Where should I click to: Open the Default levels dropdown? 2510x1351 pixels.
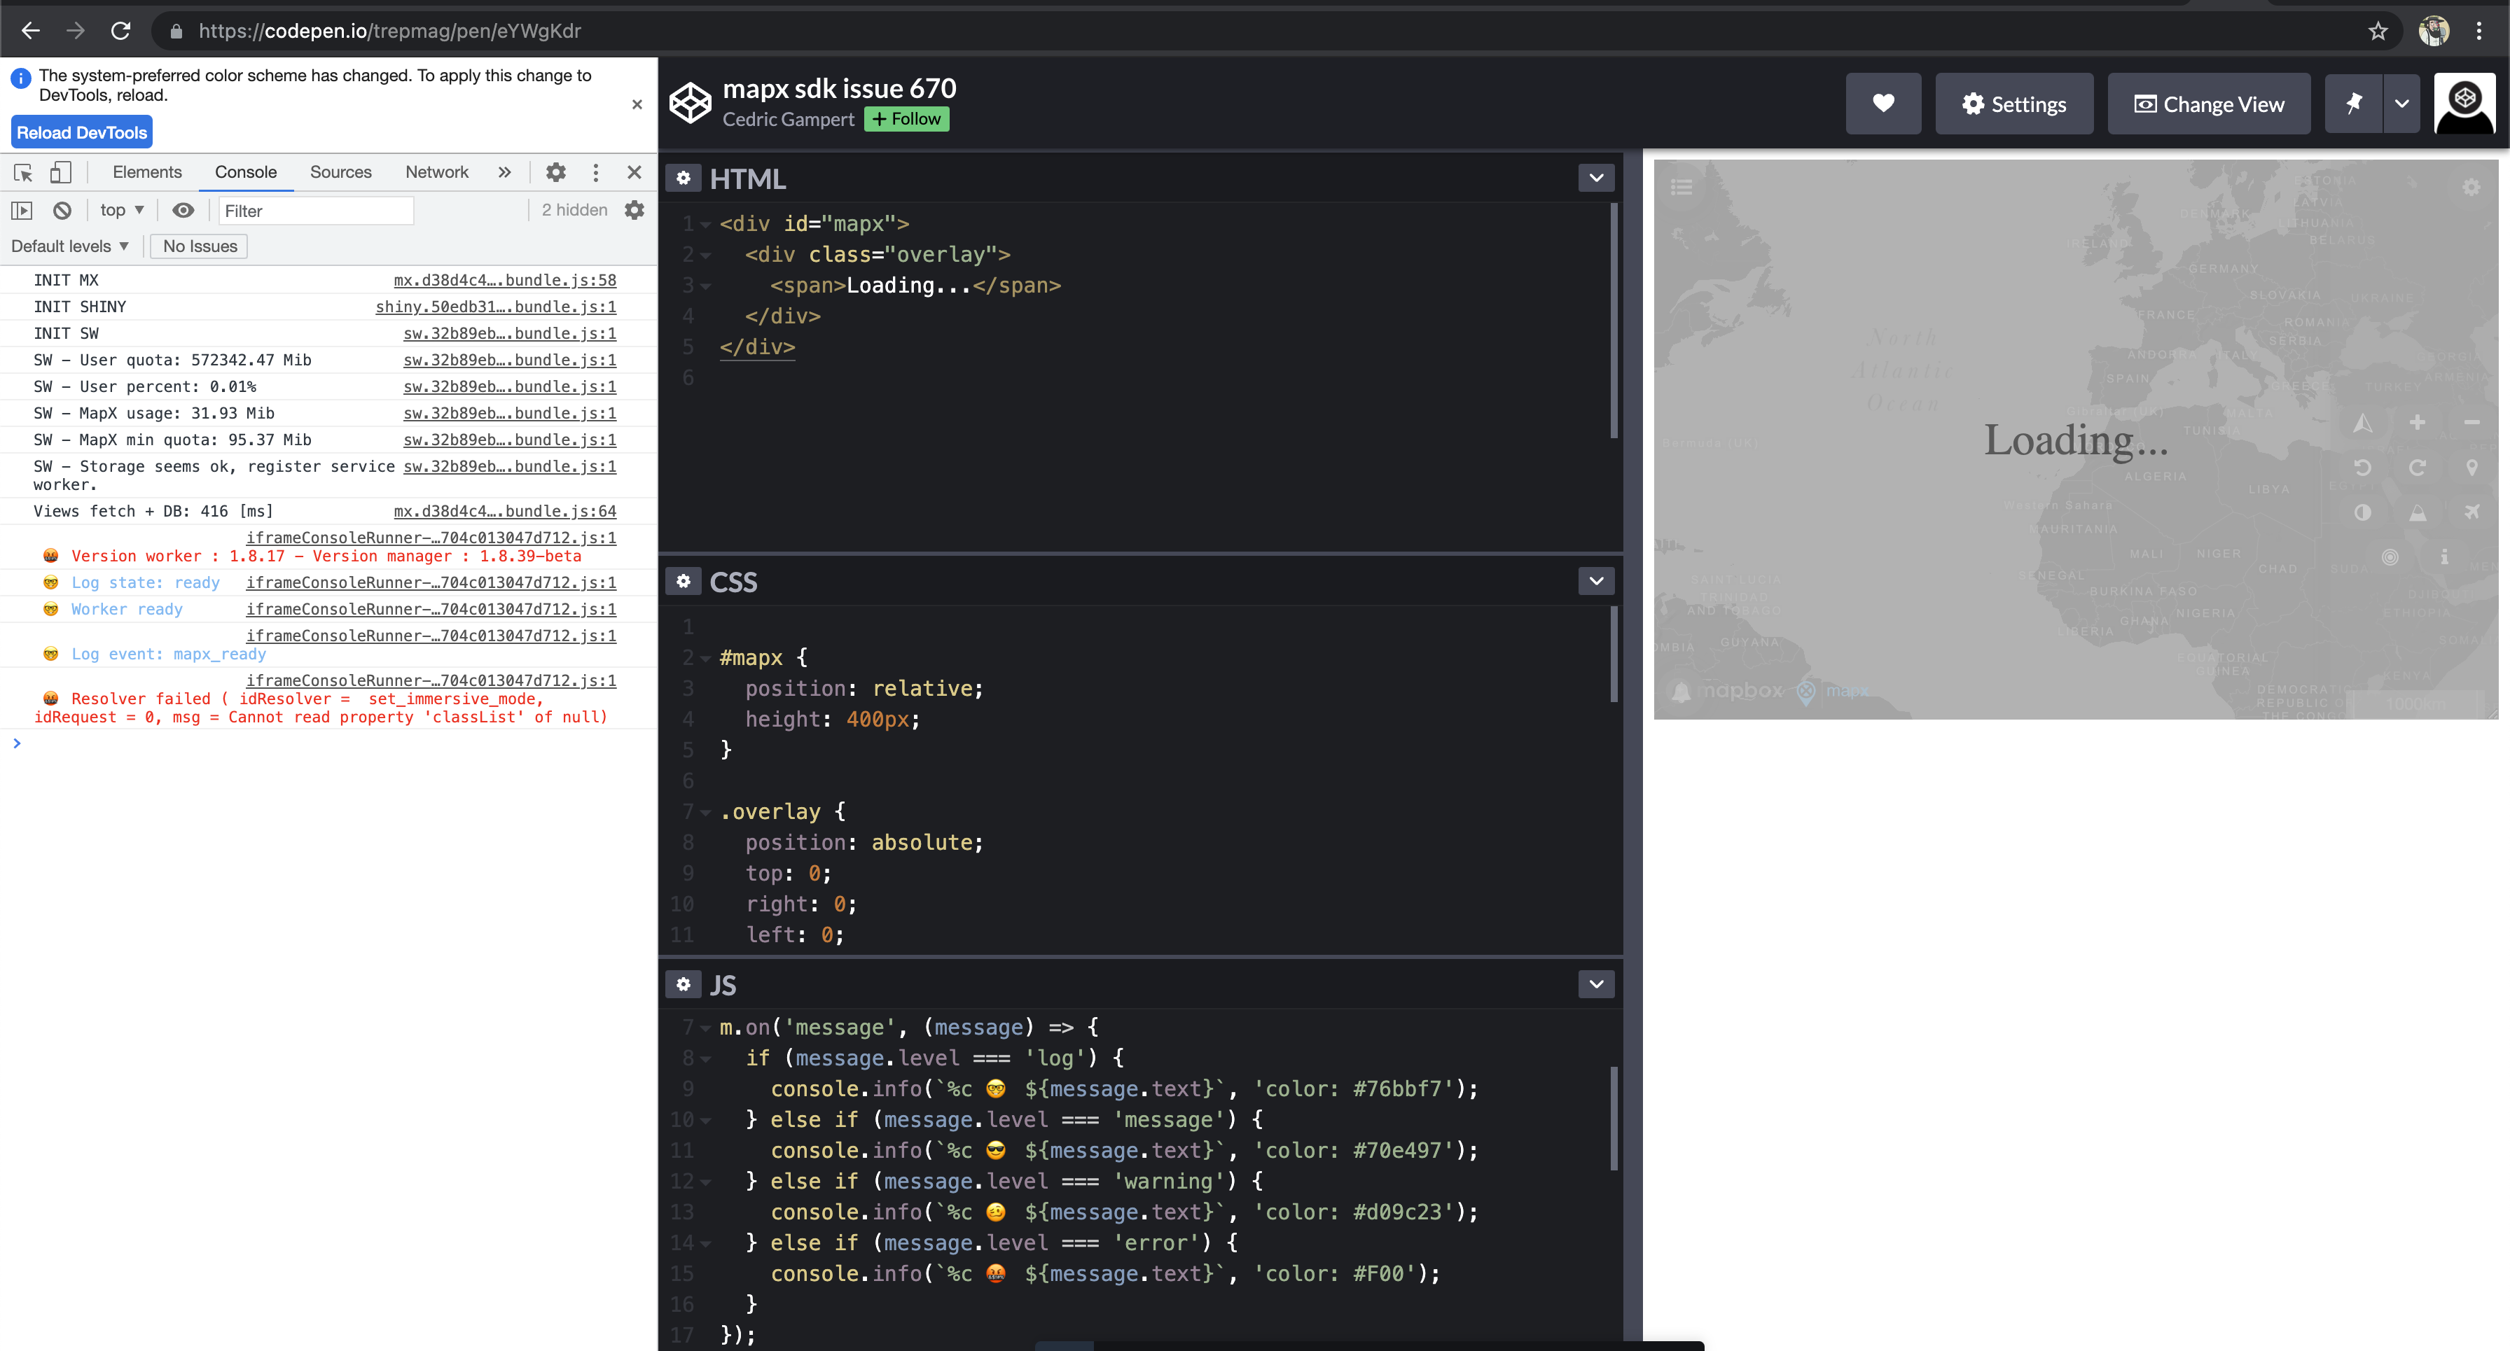click(x=70, y=246)
